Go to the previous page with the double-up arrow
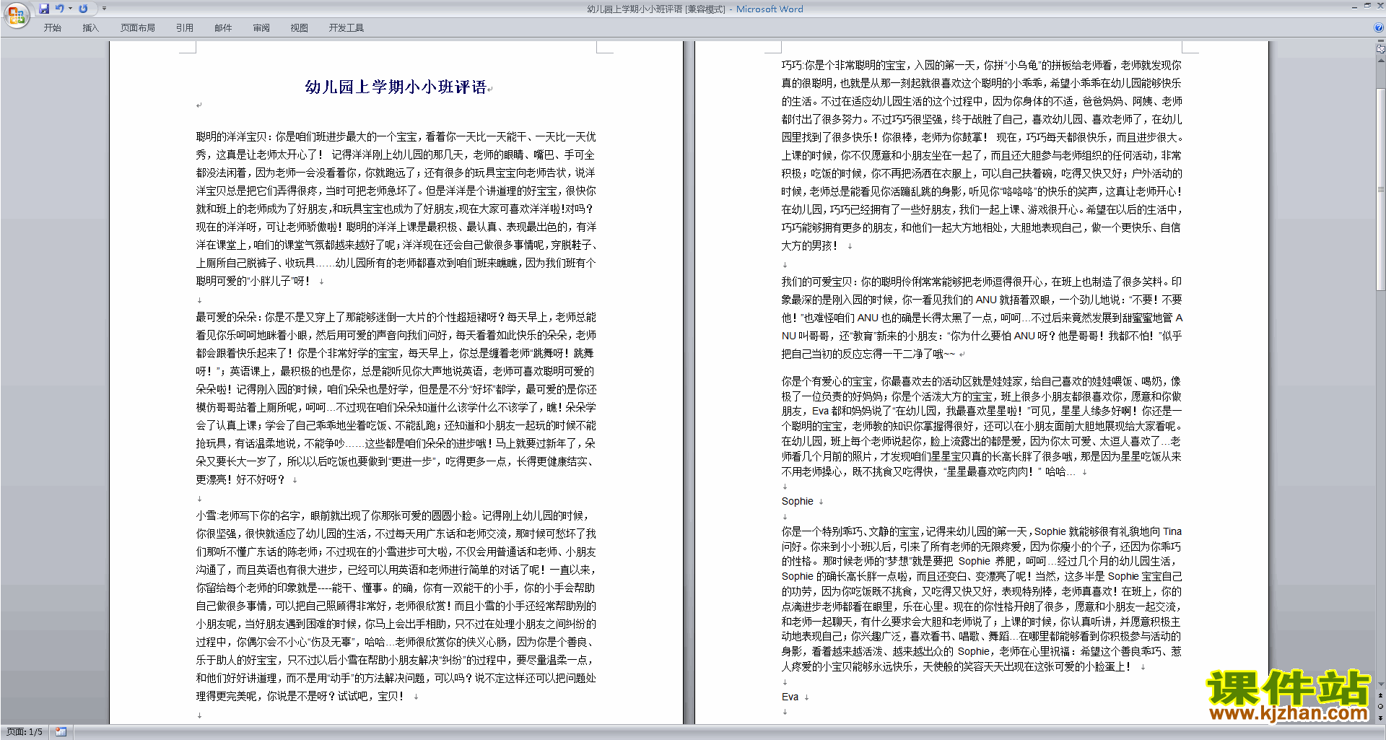Viewport: 1386px width, 740px height. [x=1380, y=696]
